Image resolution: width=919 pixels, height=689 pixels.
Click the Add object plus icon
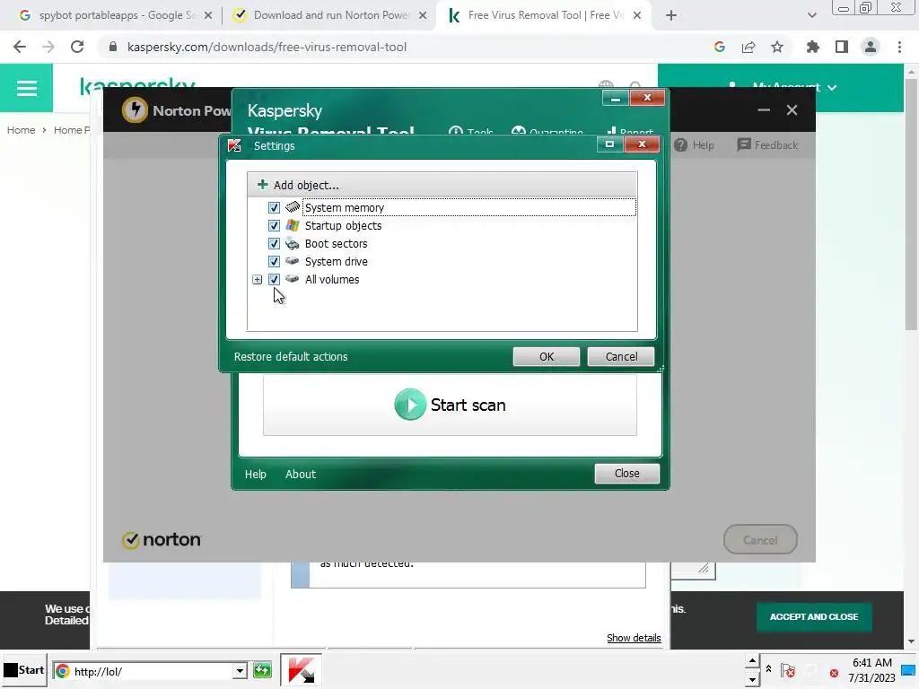tap(263, 185)
